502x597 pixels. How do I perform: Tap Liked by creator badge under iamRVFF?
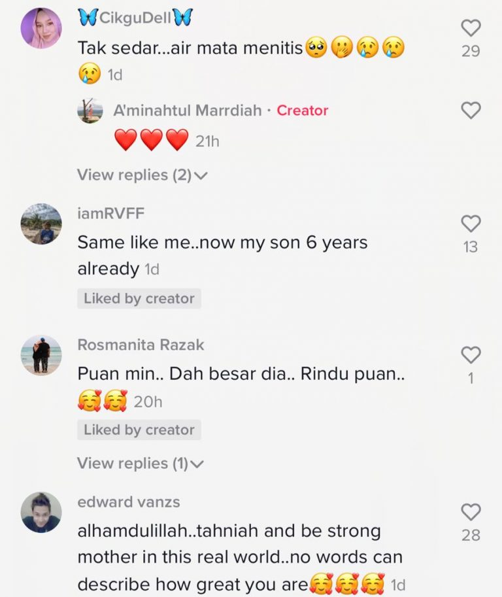tap(139, 299)
